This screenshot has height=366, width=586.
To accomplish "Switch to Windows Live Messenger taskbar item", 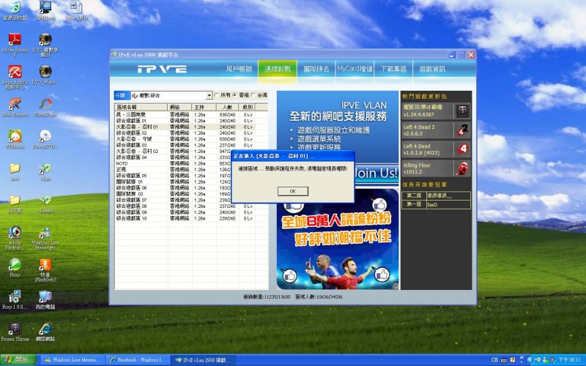I will point(73,360).
